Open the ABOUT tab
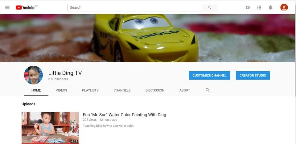Viewport: 296px width, 144px height. tap(185, 90)
